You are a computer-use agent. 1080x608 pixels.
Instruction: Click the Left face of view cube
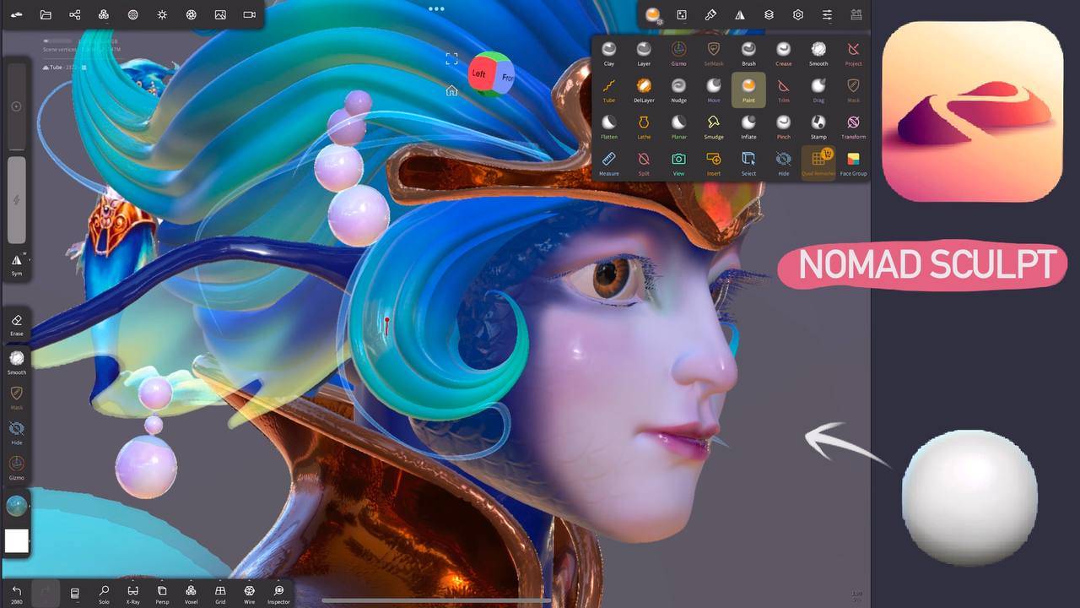click(x=479, y=73)
